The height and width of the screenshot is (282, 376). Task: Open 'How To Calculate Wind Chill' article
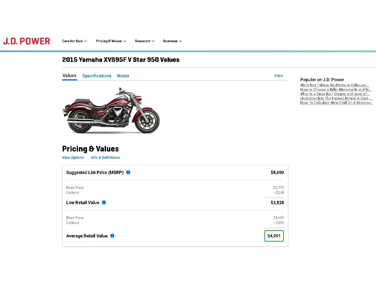[336, 103]
